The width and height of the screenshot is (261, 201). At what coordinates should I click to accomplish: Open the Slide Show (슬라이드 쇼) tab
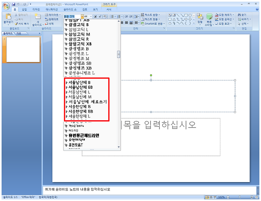click(x=70, y=9)
